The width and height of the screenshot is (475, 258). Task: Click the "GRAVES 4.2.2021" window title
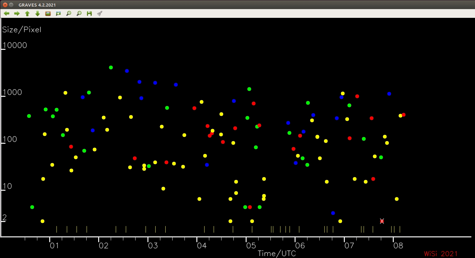(x=37, y=5)
